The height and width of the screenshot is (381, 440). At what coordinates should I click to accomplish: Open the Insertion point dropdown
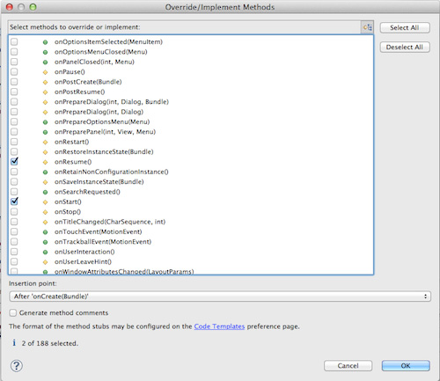[220, 297]
